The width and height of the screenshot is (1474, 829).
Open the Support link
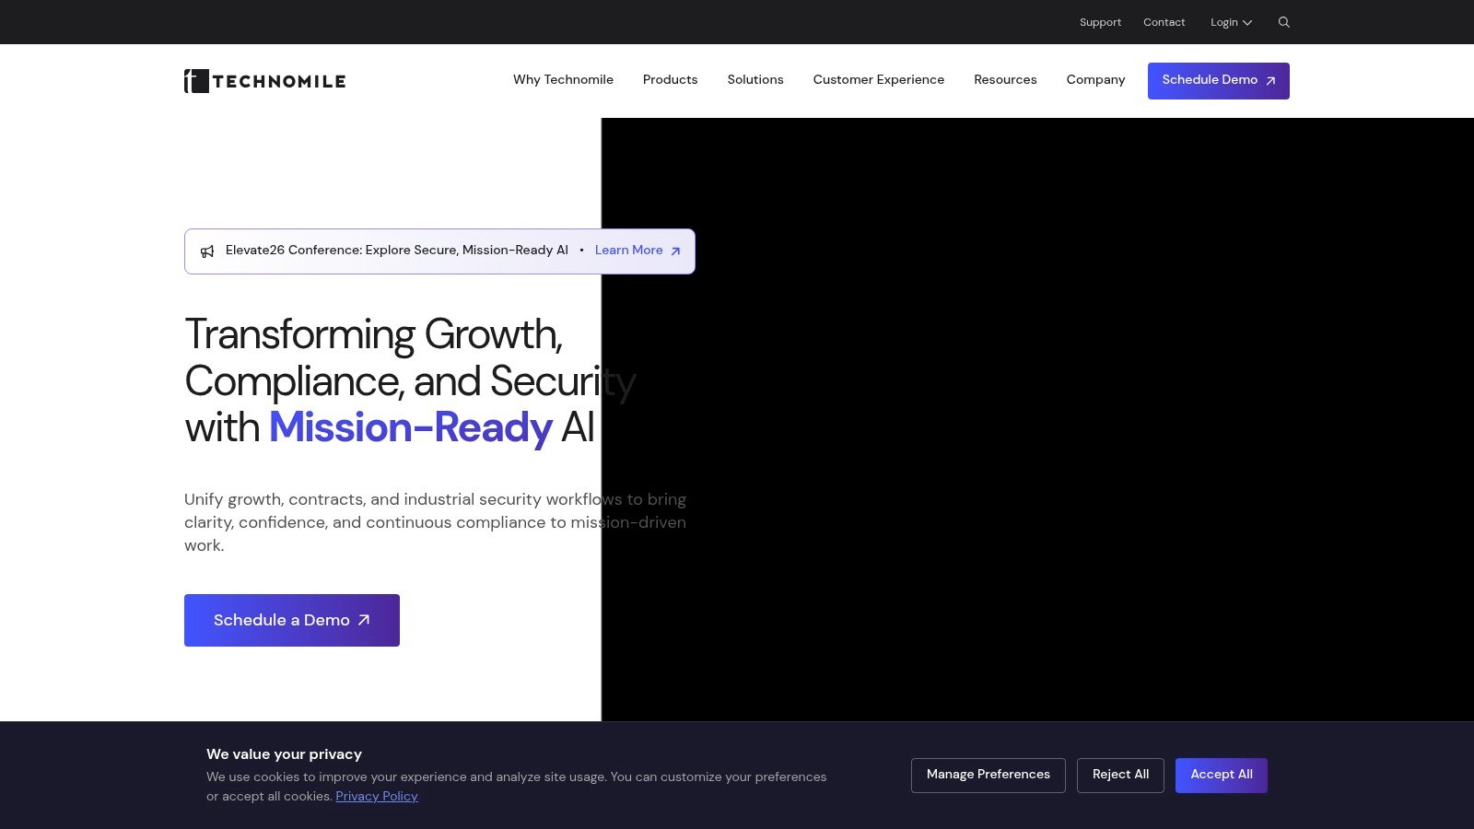(x=1100, y=22)
